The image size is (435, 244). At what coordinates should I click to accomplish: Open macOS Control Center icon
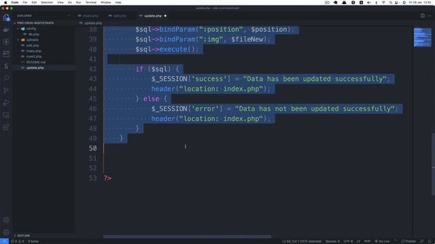pos(397,3)
